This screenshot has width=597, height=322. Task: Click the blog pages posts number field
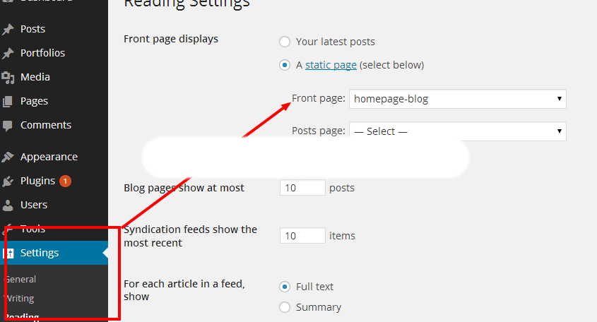302,188
